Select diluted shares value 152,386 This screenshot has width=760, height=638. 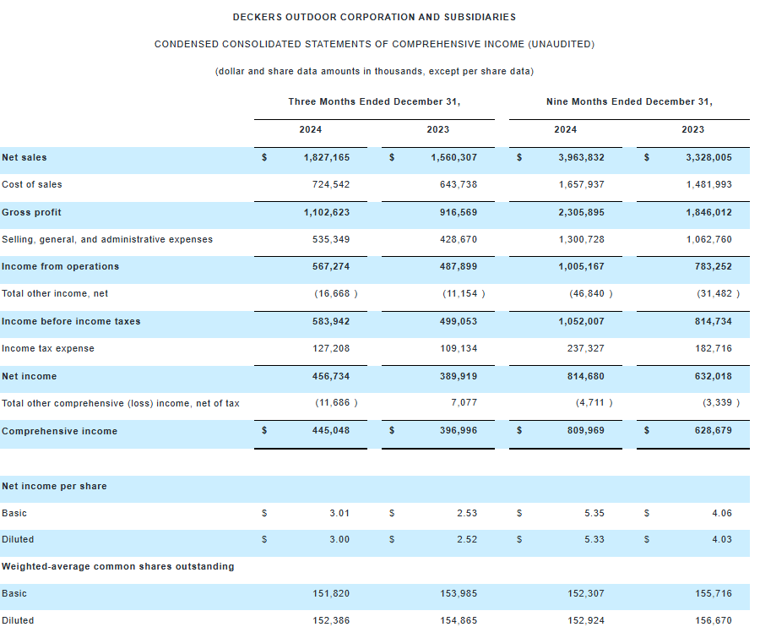(331, 620)
